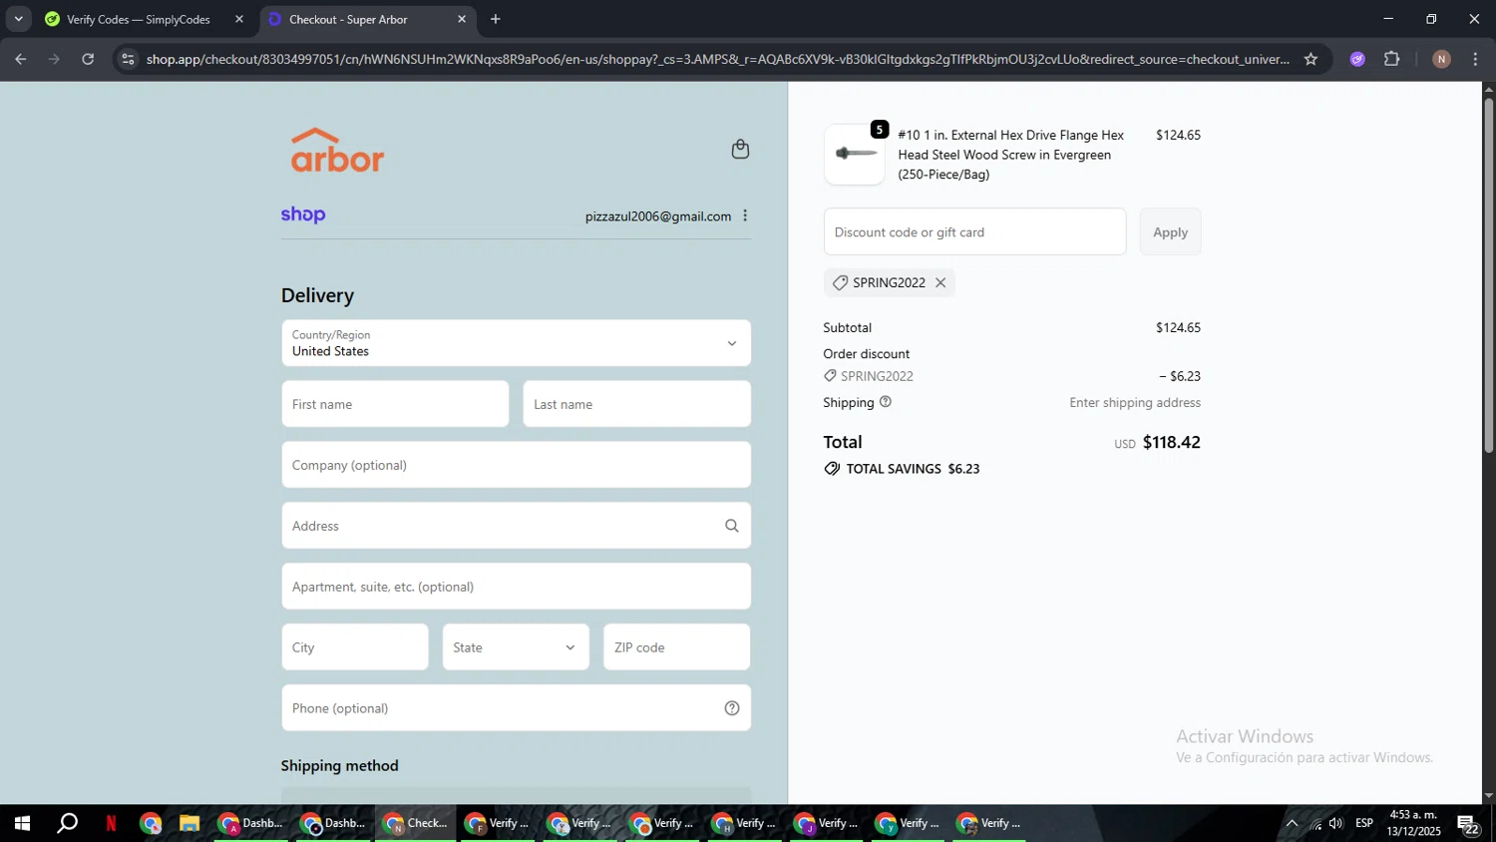Open the taskbar clock and date
The image size is (1496, 842).
1413,823
